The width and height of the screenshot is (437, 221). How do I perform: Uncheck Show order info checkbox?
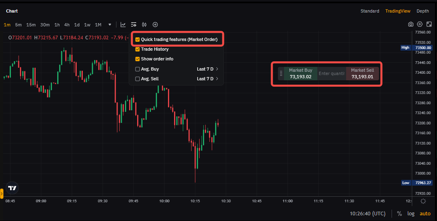click(x=138, y=59)
